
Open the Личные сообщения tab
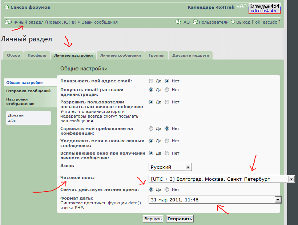(x=120, y=56)
